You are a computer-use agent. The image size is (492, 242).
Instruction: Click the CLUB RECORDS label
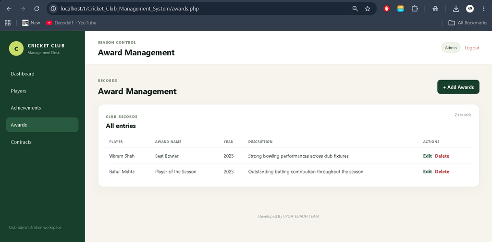[122, 117]
